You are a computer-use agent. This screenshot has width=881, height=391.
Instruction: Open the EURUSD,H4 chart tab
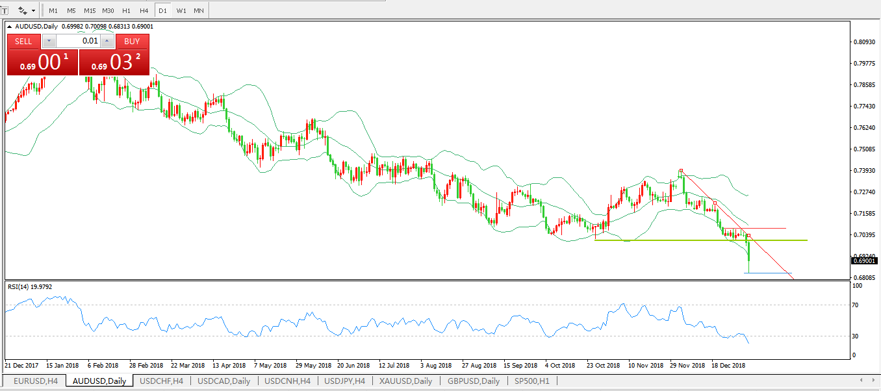pyautogui.click(x=35, y=381)
